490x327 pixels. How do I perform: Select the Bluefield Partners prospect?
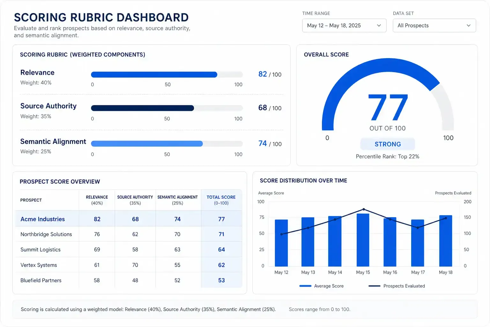click(41, 280)
